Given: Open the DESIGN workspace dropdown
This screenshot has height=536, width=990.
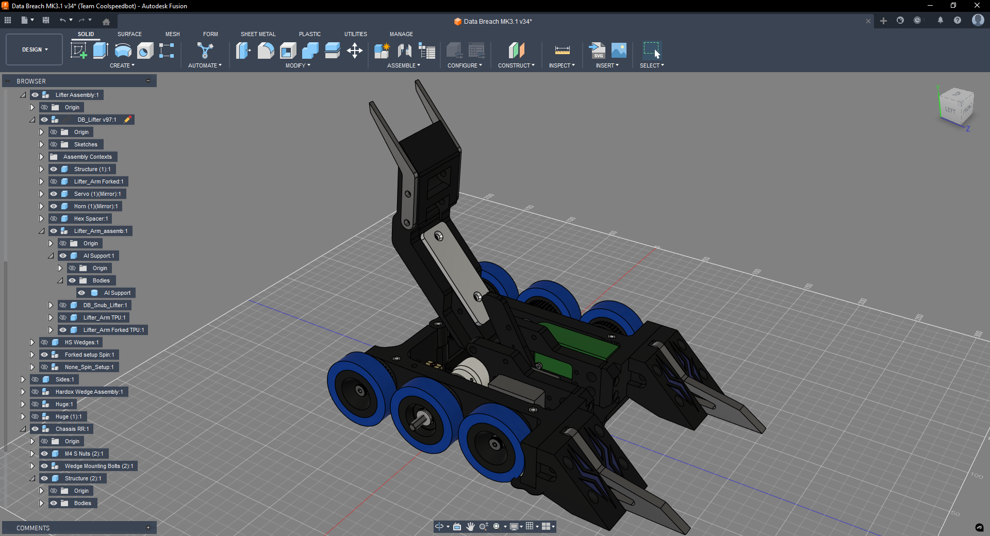Looking at the screenshot, I should (x=35, y=49).
